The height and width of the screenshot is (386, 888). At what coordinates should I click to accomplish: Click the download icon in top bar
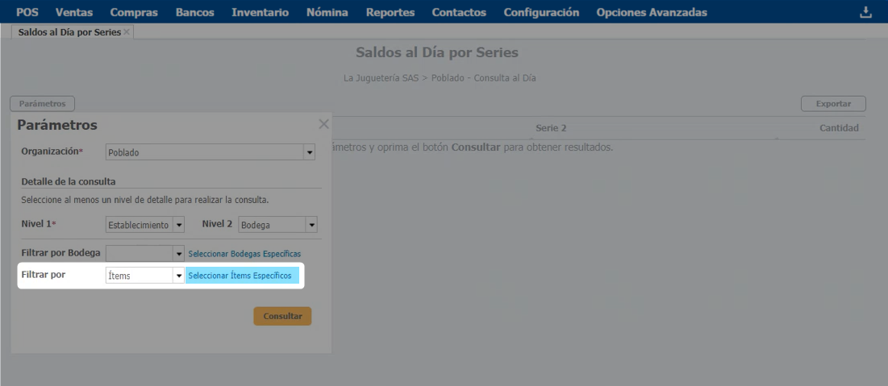(866, 12)
